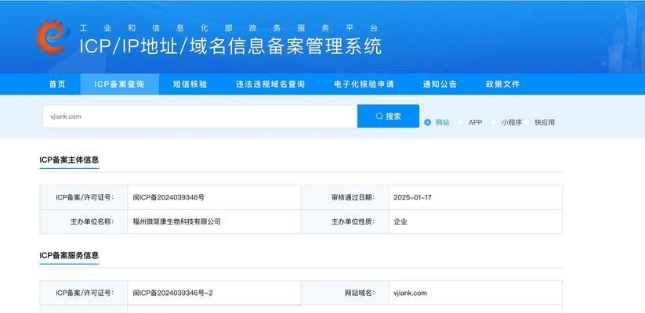Click company name 福州微简康生物科技有限公司
645x313 pixels.
[177, 221]
